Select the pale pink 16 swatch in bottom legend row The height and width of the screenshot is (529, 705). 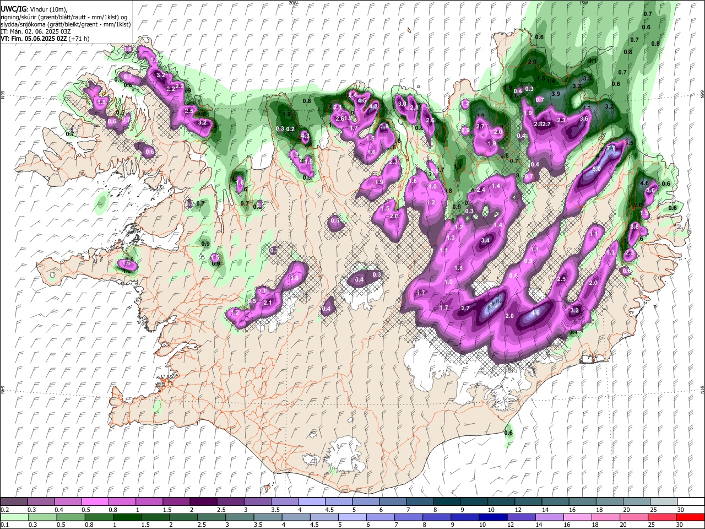click(x=577, y=517)
